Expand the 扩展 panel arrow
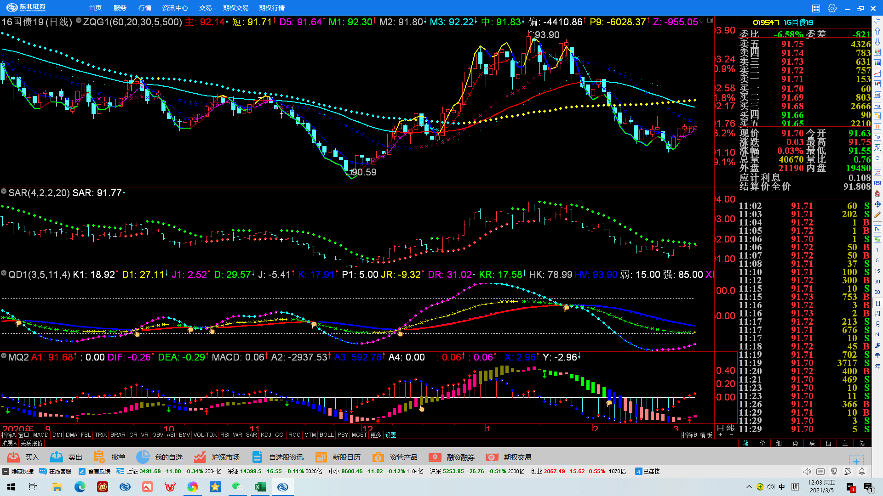This screenshot has width=883, height=496. click(x=9, y=443)
